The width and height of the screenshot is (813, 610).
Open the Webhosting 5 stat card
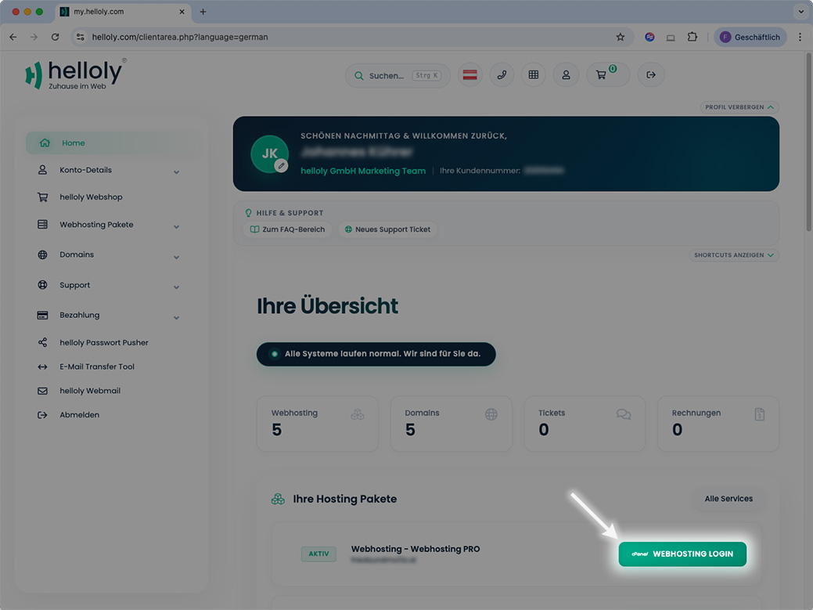tap(318, 424)
